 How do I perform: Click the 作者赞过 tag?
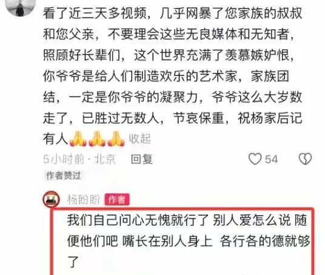click(x=63, y=175)
